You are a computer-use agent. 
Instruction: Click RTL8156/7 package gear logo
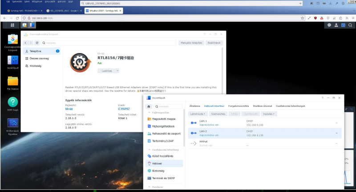click(x=80, y=62)
